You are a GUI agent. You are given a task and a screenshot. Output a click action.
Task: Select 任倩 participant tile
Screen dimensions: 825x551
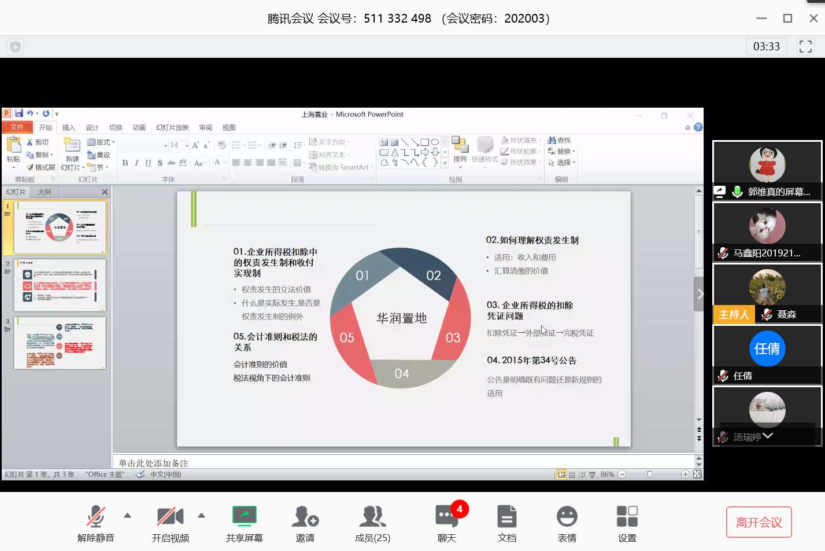(x=767, y=354)
